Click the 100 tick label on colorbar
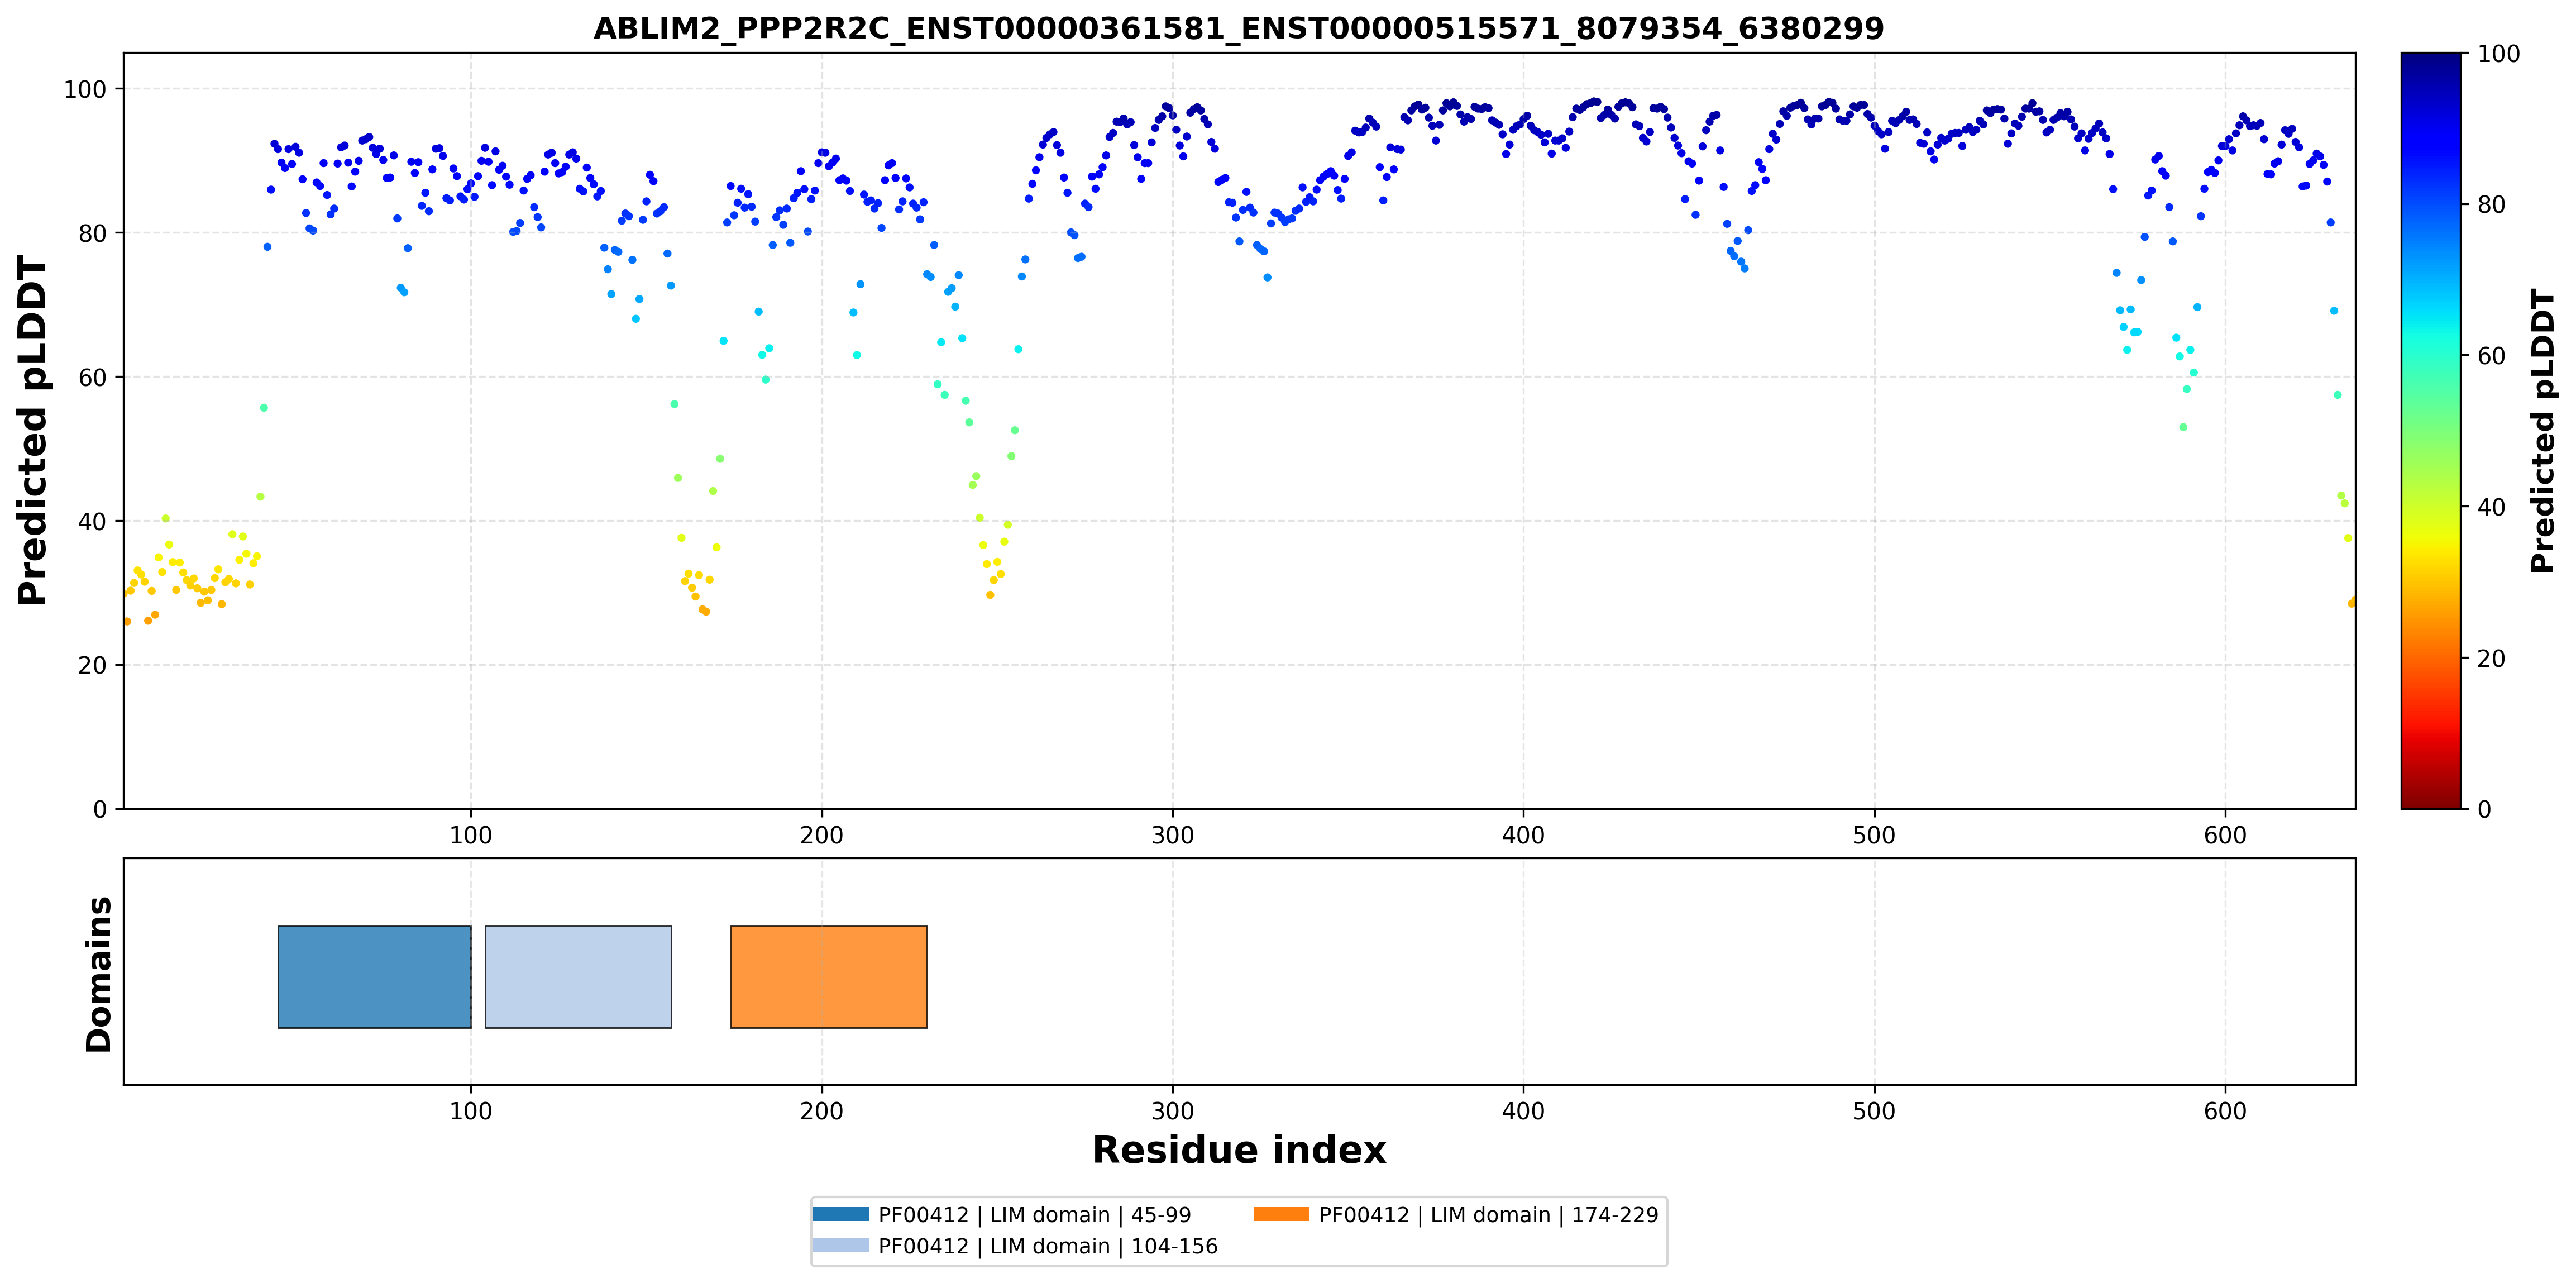 (x=2498, y=54)
